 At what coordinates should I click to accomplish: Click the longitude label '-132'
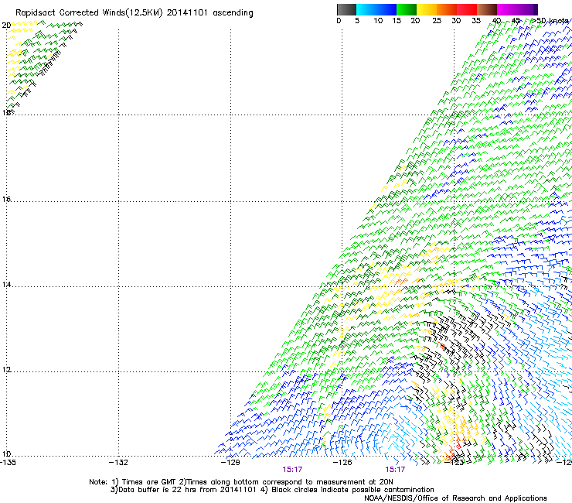click(x=118, y=463)
